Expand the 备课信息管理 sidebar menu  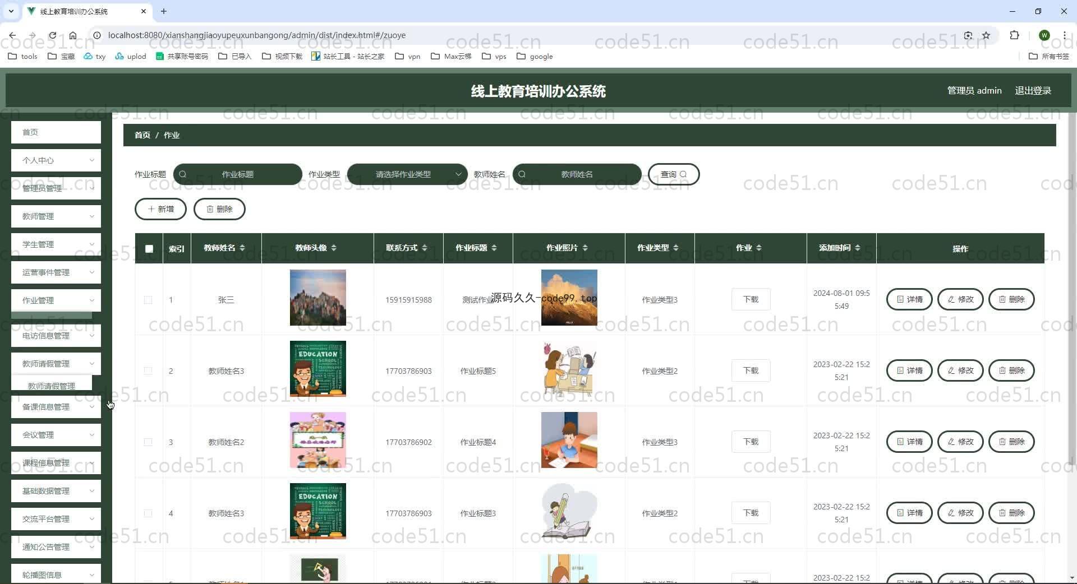[x=56, y=407]
